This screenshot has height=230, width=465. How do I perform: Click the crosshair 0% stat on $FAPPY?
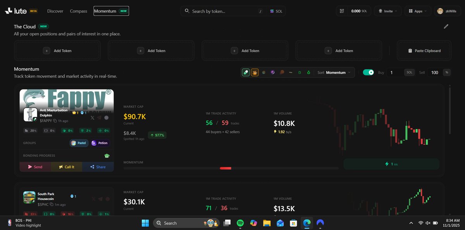click(103, 130)
